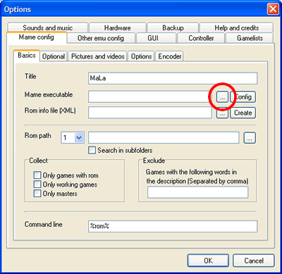Switch to Sounds and music tab
282x274 pixels.
48,27
